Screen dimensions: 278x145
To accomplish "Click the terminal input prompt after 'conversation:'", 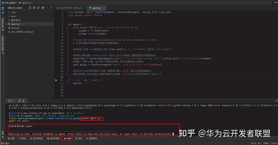I will (173, 134).
